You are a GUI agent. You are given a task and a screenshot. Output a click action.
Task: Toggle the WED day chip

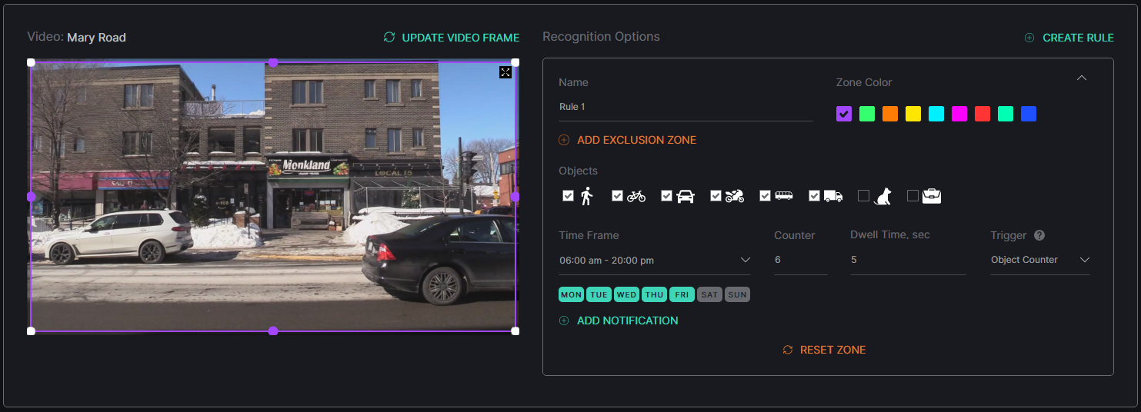627,294
